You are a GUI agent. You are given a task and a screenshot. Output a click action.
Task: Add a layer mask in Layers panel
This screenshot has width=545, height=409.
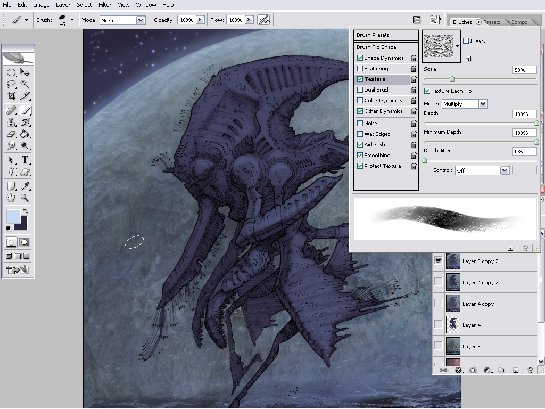click(473, 370)
